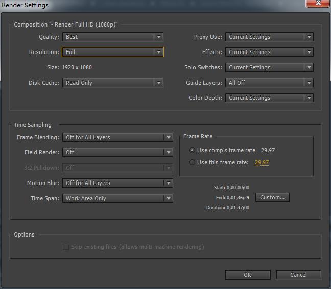This screenshot has height=289, width=331.
Task: Expand the Resolution dropdown set to Full
Action: (112, 52)
